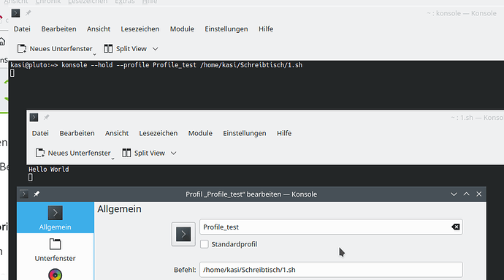This screenshot has height=280, width=504.
Task: Open the color wheel sidebar page
Action: 56,275
